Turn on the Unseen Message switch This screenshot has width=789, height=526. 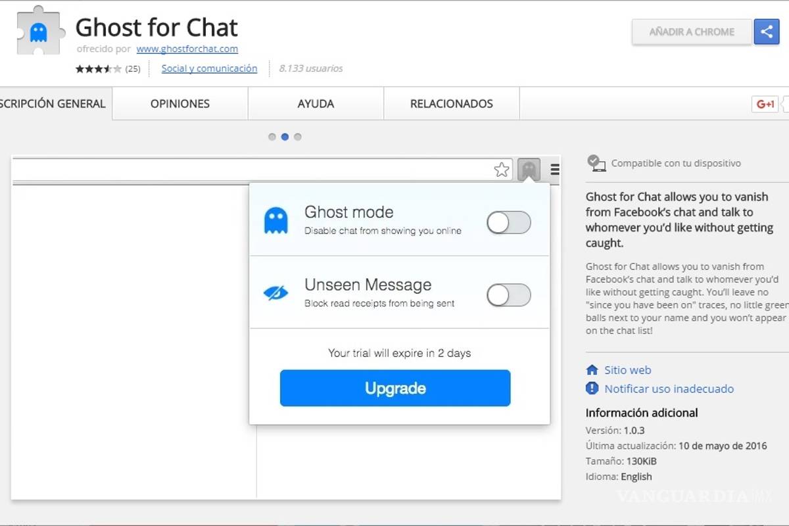coord(508,295)
